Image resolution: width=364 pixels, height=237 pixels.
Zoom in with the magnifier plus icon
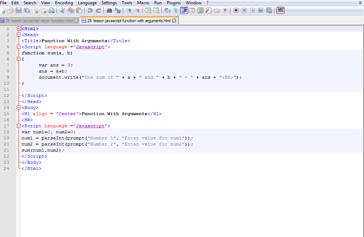click(x=128, y=10)
